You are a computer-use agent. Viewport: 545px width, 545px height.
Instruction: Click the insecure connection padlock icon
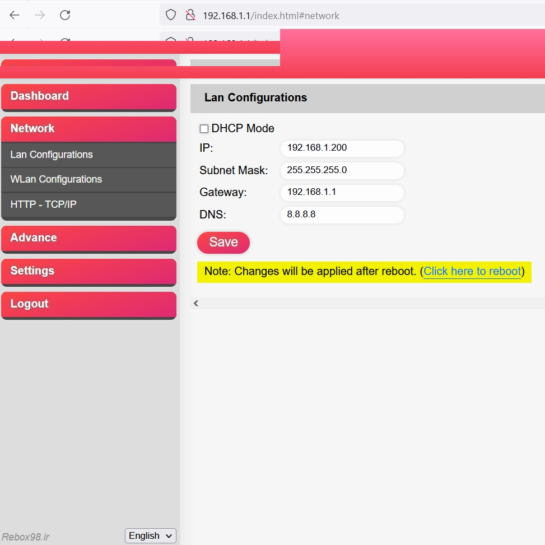click(190, 15)
